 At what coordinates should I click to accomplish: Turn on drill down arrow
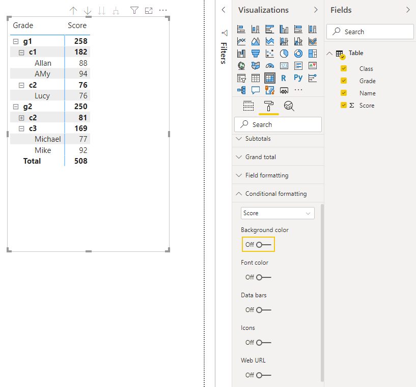[88, 11]
